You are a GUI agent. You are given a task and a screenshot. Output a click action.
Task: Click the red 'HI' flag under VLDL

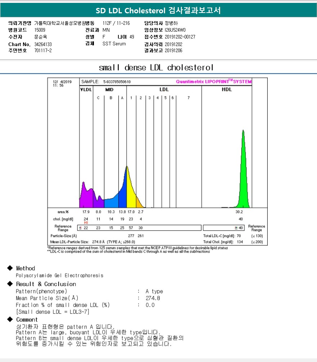pos(86,222)
